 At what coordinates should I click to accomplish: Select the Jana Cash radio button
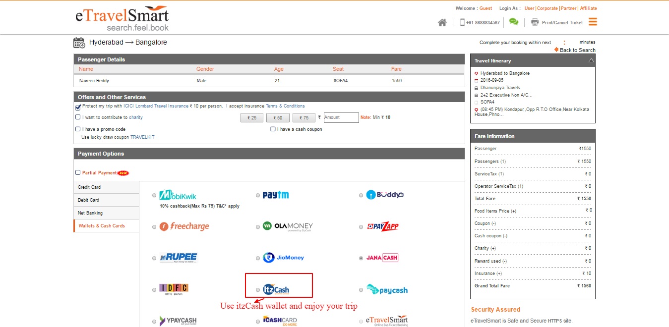tap(361, 258)
